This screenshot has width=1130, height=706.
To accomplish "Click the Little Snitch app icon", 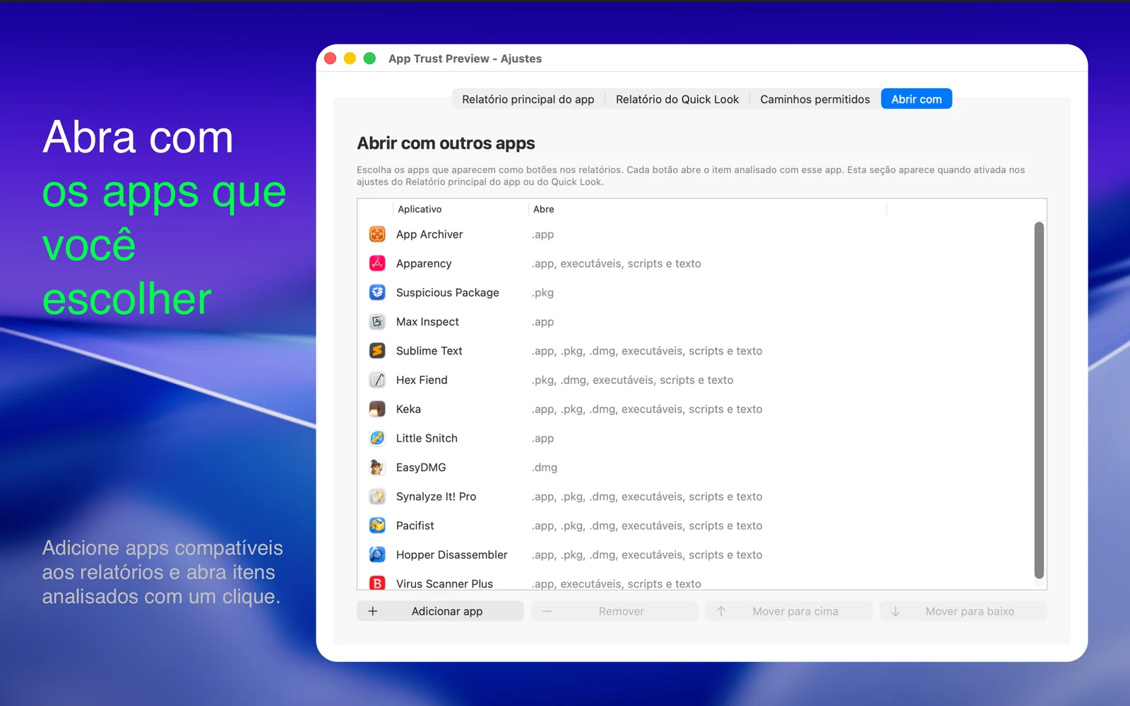I will click(x=377, y=438).
